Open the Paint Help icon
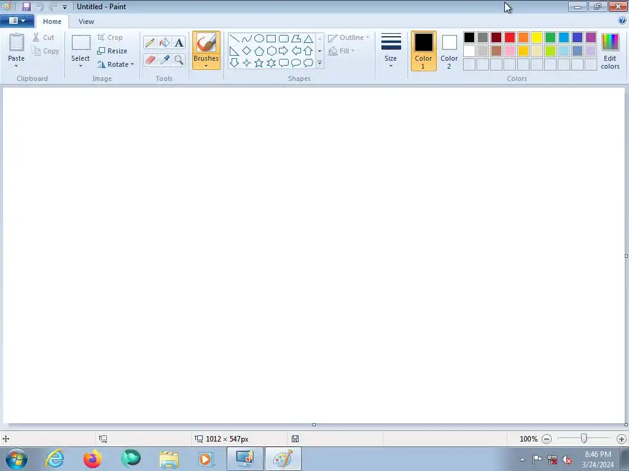This screenshot has width=629, height=471. point(622,21)
